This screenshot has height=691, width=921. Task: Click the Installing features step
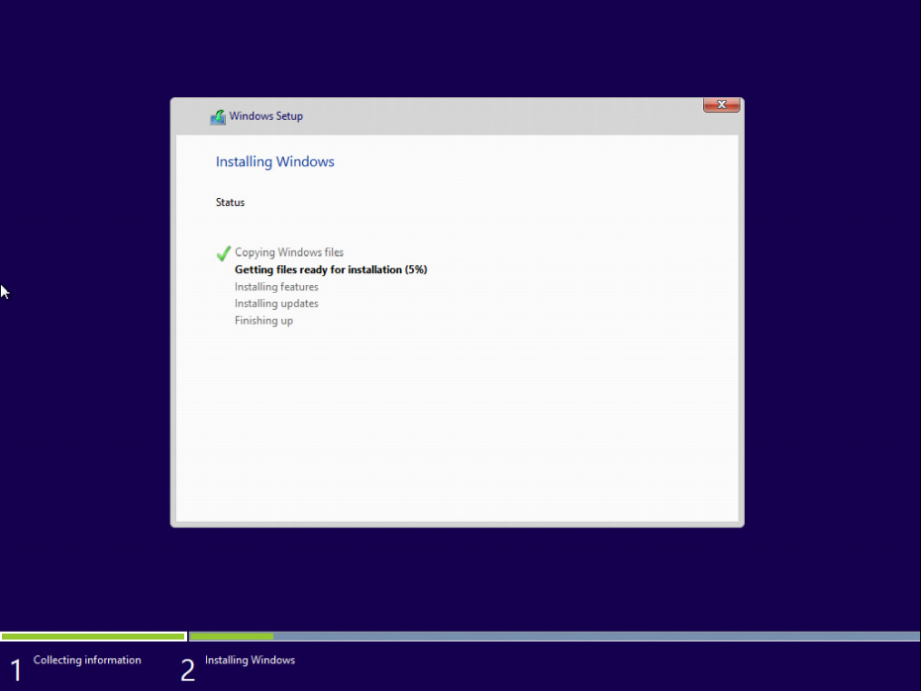tap(276, 286)
